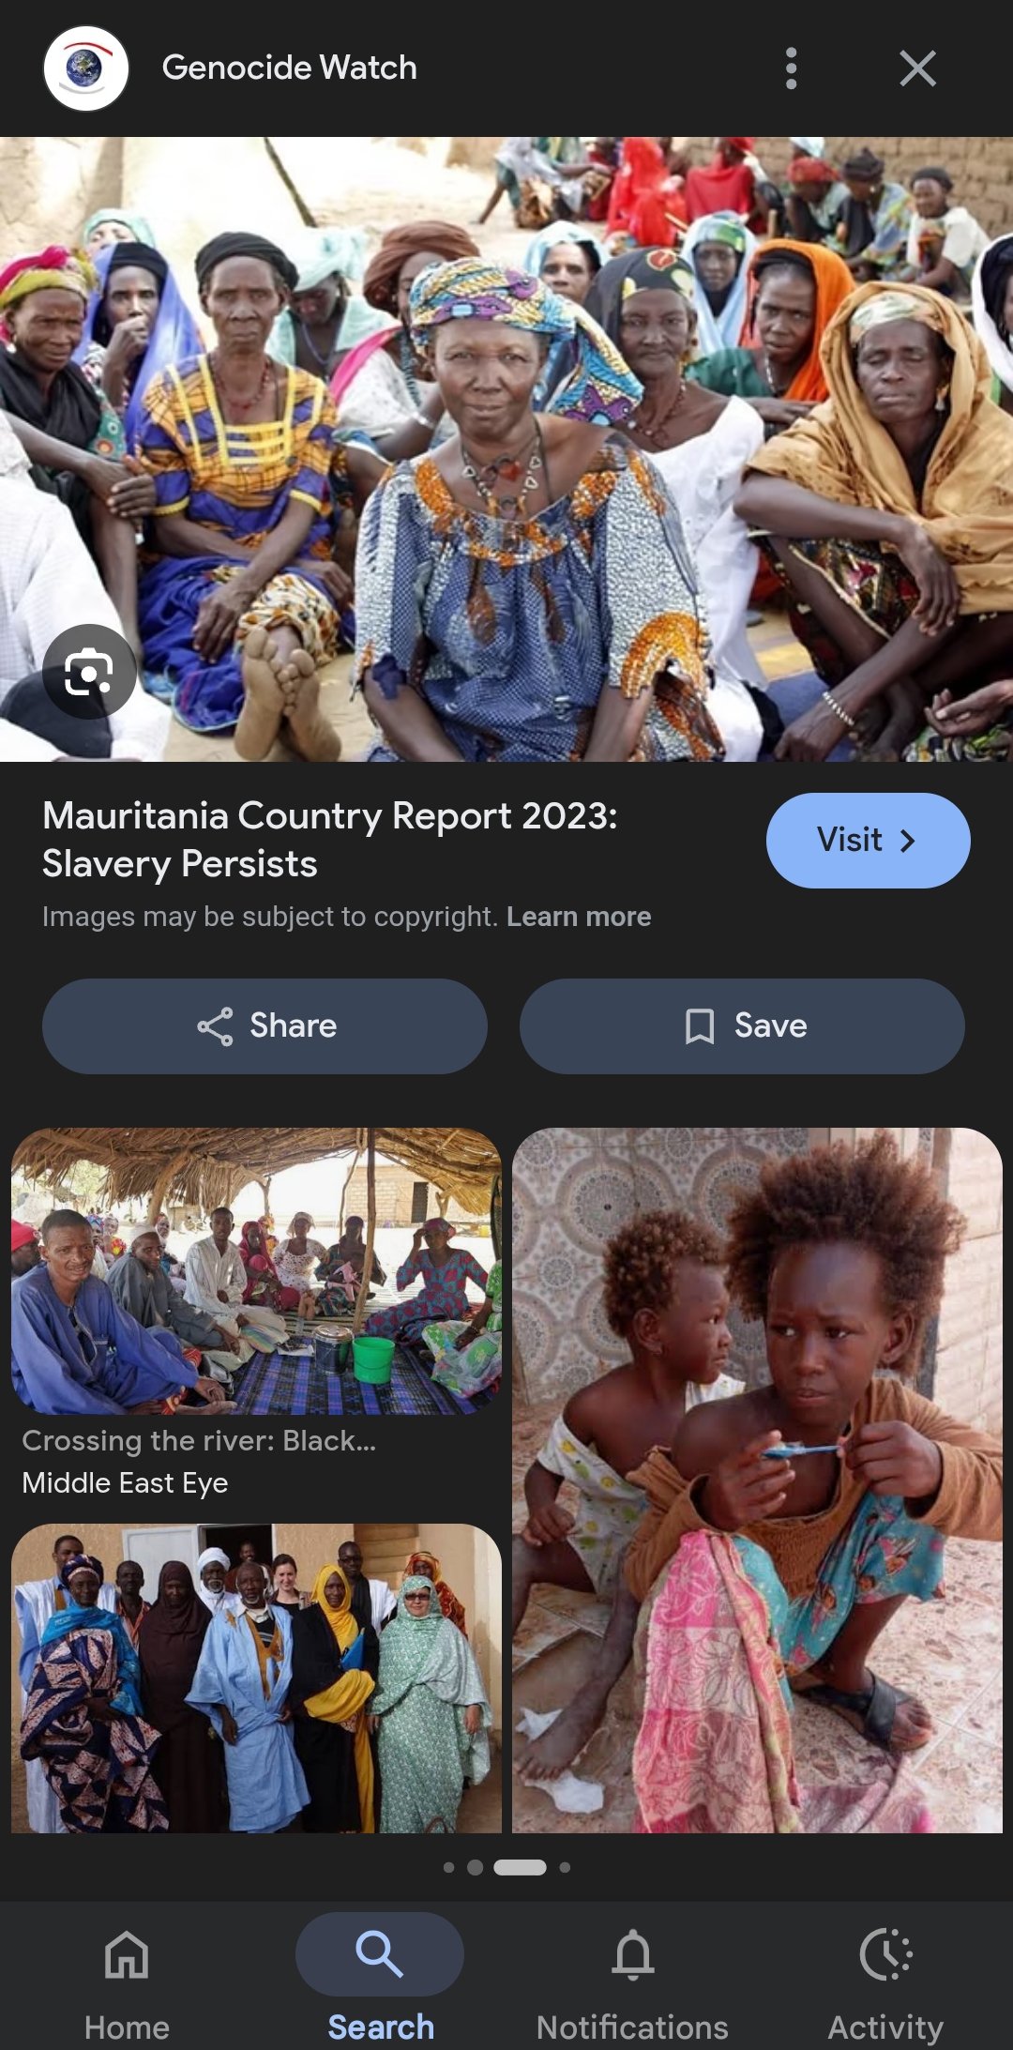Open the Crossing the river thumbnail
This screenshot has width=1013, height=2050.
point(256,1270)
